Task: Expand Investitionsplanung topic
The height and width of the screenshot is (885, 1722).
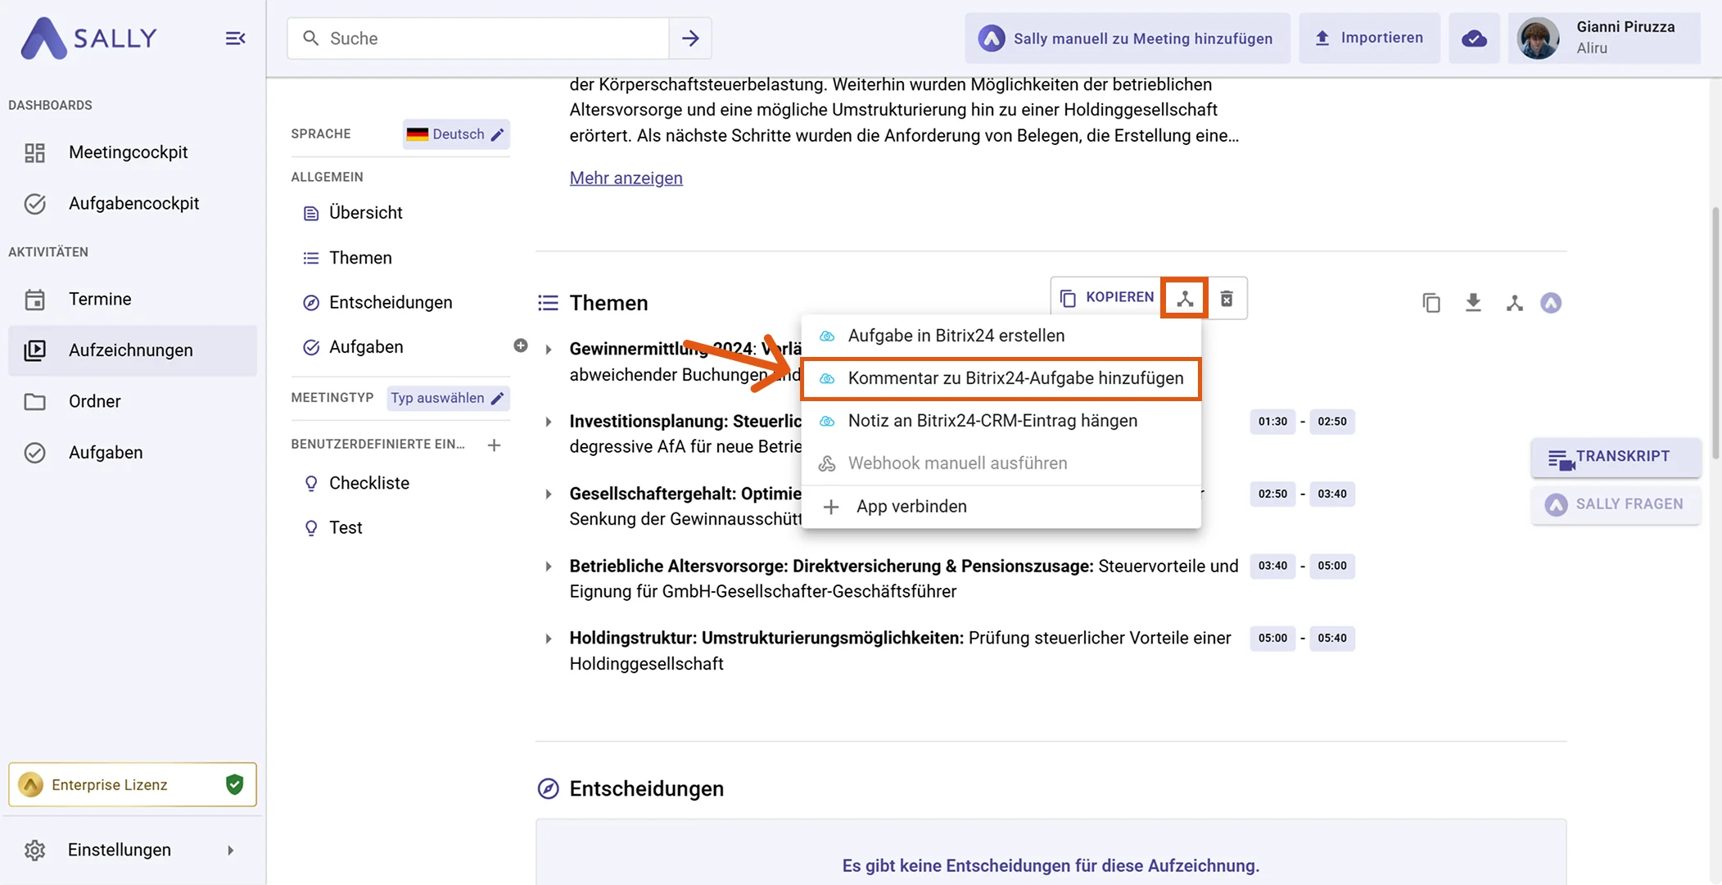Action: click(x=548, y=422)
